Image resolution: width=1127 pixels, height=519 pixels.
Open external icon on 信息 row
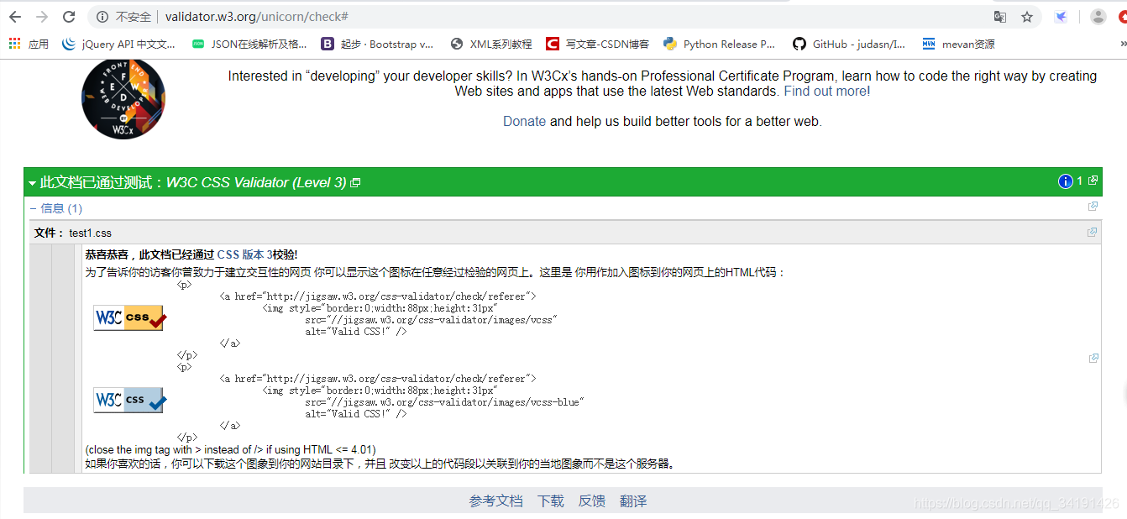point(1093,206)
